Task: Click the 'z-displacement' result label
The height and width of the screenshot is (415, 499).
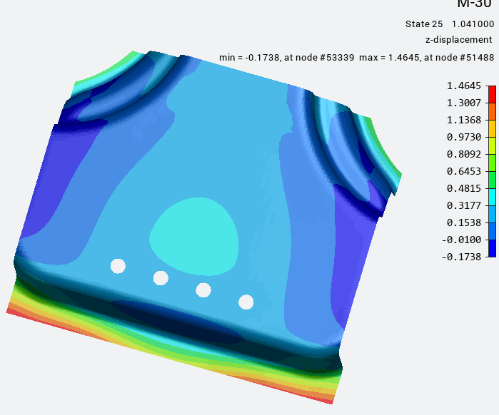Action: point(458,40)
